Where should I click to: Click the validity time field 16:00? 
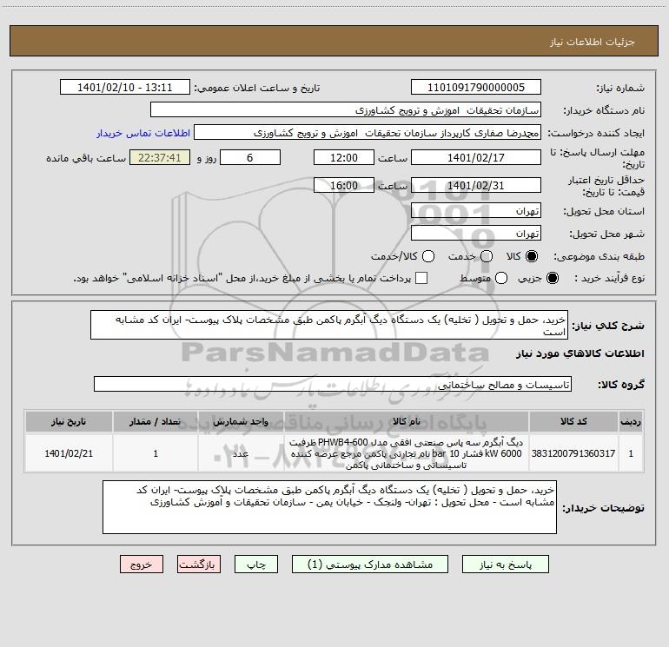(x=344, y=186)
